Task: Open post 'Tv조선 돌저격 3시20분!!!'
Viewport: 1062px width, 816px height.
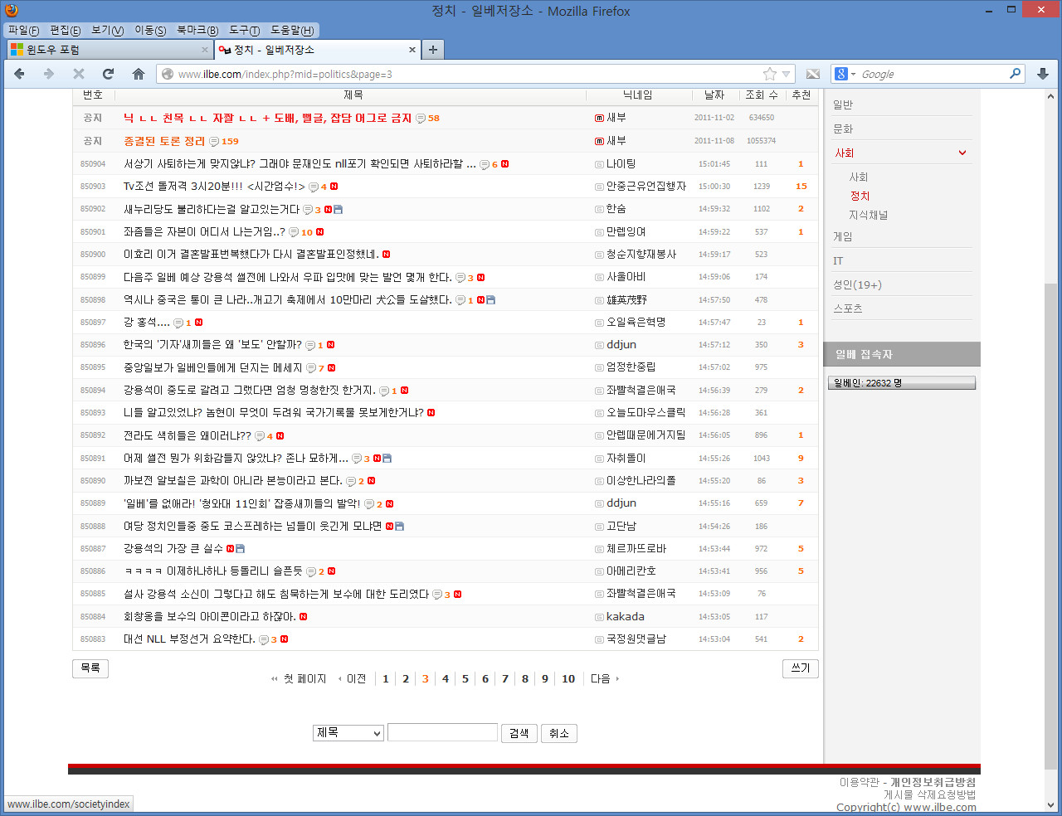Action: (x=214, y=187)
